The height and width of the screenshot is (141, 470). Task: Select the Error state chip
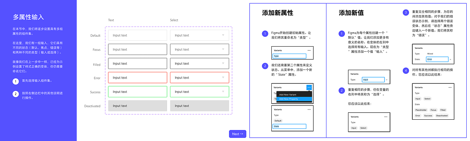point(418,116)
